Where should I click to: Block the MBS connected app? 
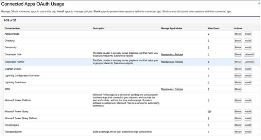(x=238, y=89)
